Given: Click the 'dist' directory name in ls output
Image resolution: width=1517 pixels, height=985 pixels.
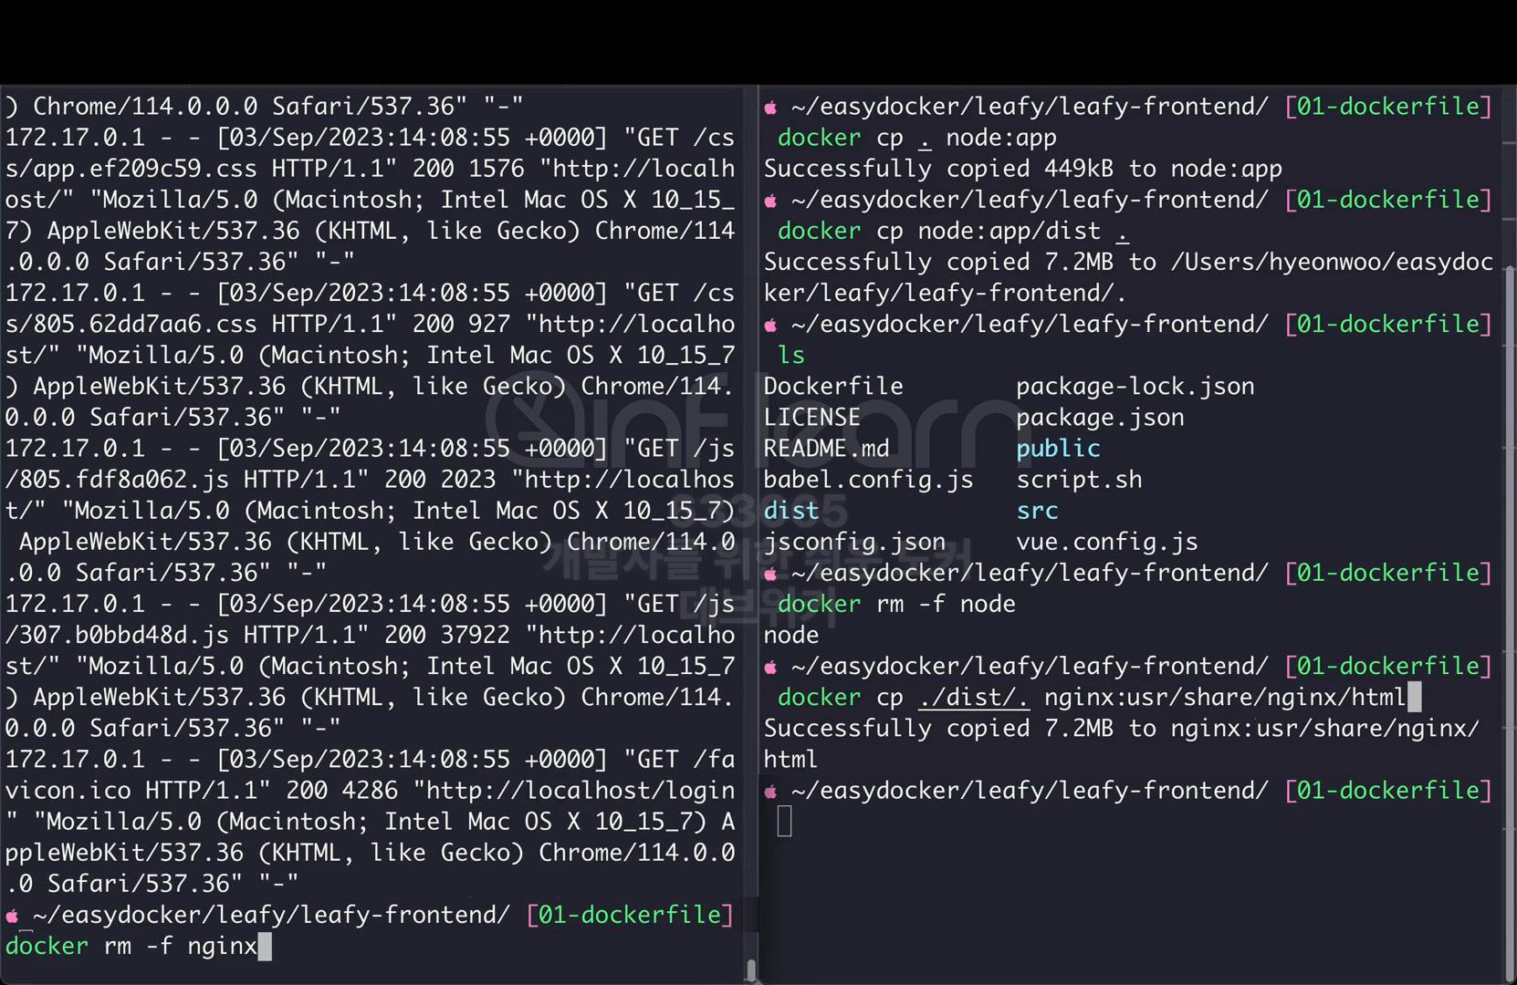Looking at the screenshot, I should coord(791,511).
